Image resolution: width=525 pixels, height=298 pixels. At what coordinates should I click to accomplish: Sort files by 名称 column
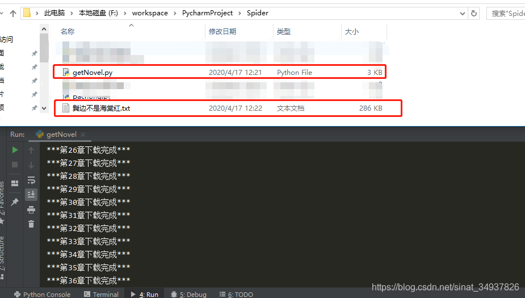(x=68, y=31)
